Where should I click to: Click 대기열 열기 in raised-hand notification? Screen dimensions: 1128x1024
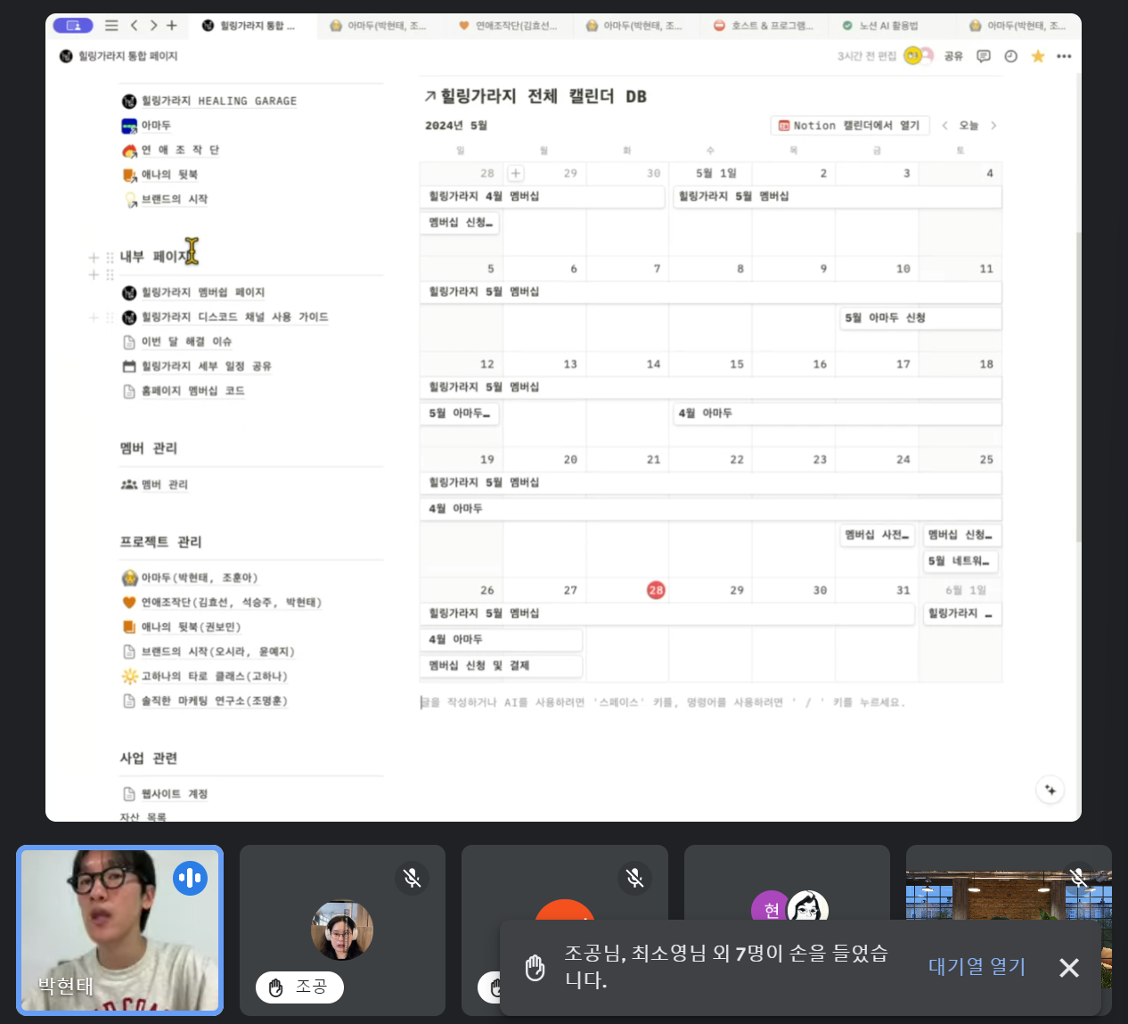click(977, 967)
